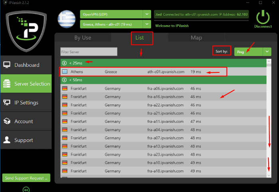Click the German flag beside fra-a22
The width and height of the screenshot is (279, 192).
coord(65,105)
